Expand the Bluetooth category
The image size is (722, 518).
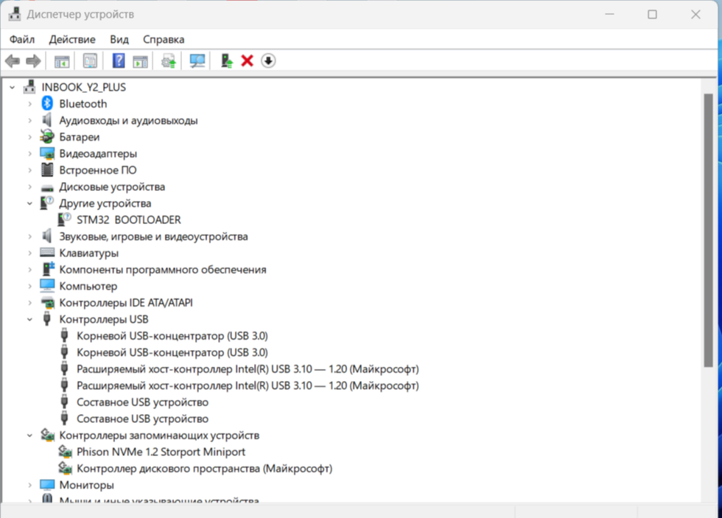click(x=29, y=104)
